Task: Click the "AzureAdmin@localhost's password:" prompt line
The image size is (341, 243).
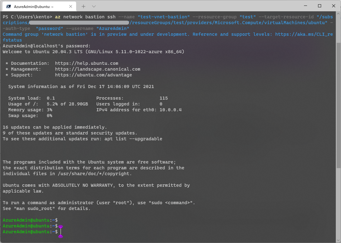Action: [47, 46]
